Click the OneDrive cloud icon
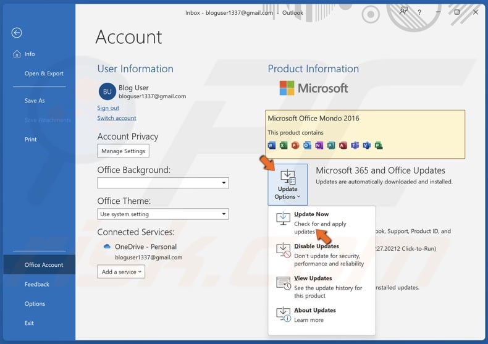This screenshot has width=488, height=344. [x=107, y=246]
